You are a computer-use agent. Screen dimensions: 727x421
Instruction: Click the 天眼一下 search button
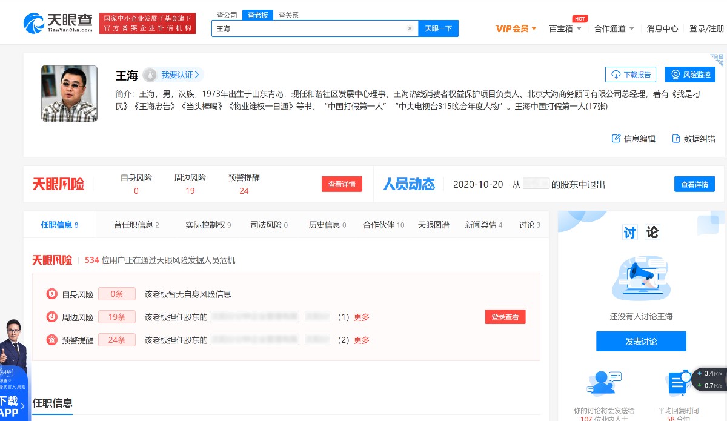pos(438,28)
